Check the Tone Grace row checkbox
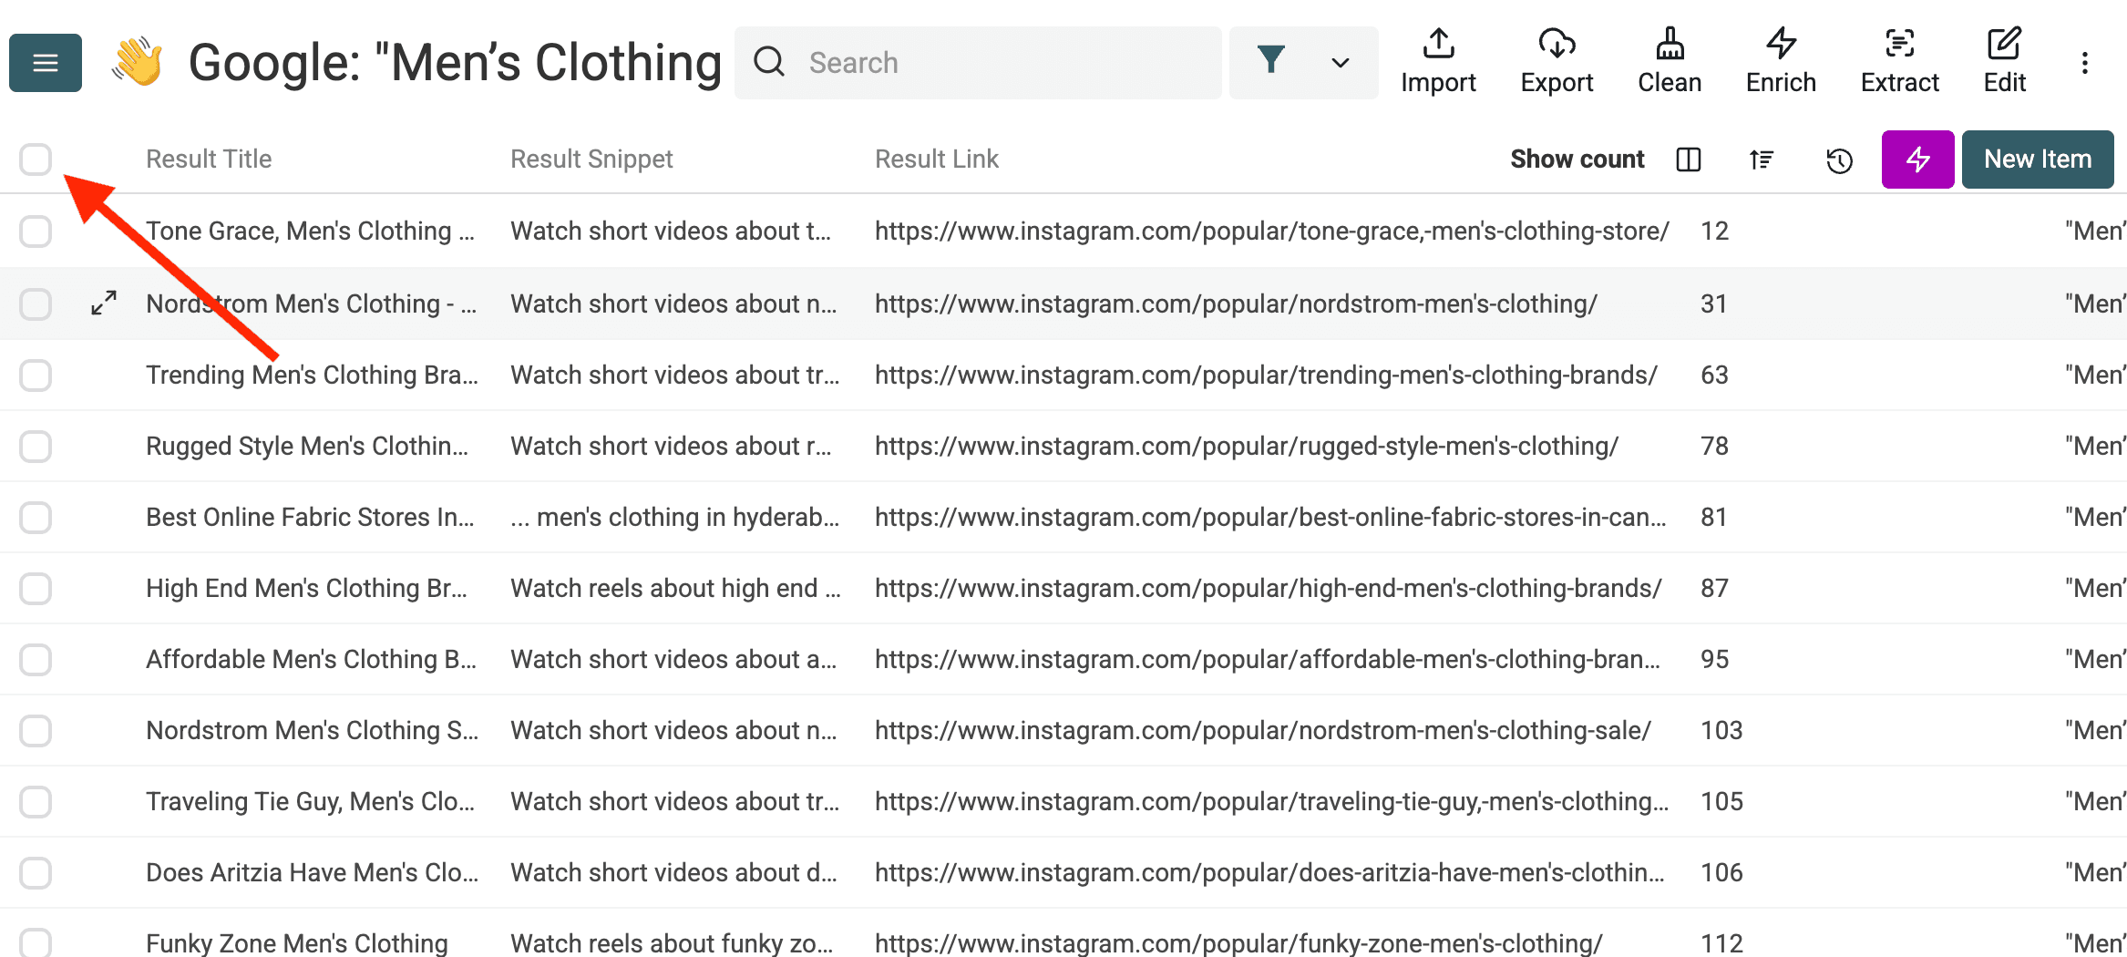 tap(35, 231)
